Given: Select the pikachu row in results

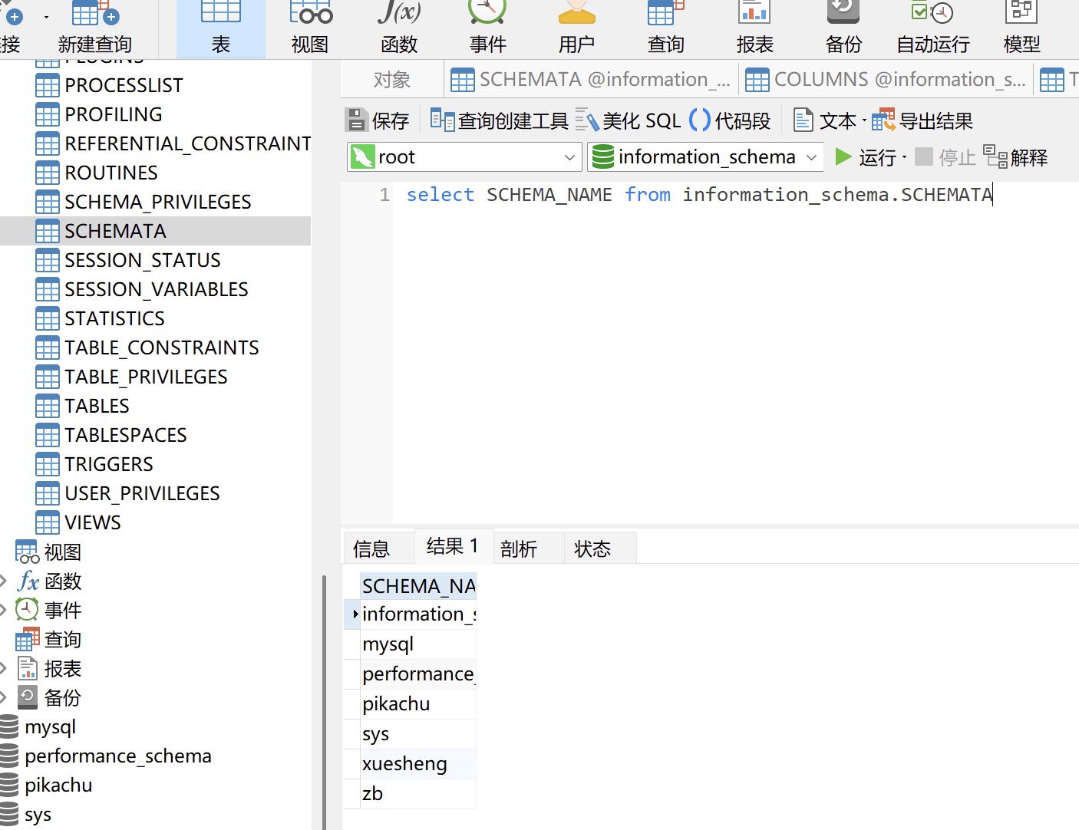Looking at the screenshot, I should [396, 703].
